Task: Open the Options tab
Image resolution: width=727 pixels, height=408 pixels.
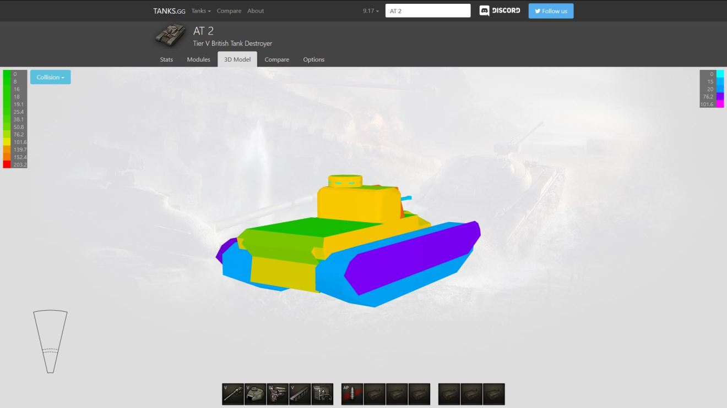Action: [x=313, y=59]
